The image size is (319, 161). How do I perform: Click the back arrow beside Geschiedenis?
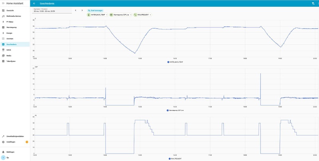click(x=34, y=4)
